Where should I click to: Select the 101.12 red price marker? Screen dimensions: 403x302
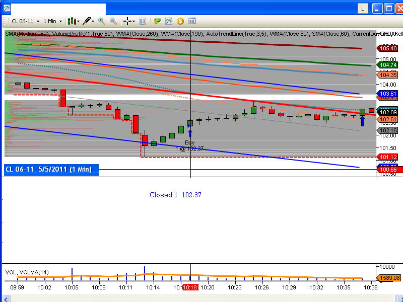click(x=387, y=157)
